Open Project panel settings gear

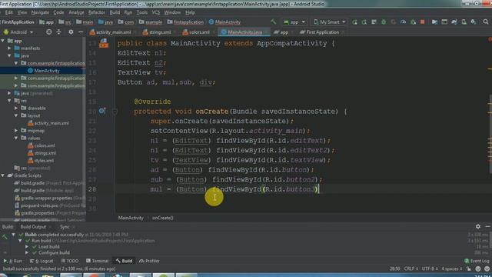71,32
